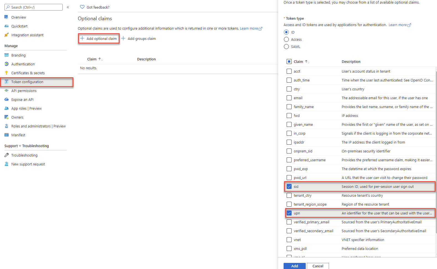This screenshot has height=269, width=437.
Task: Select the Access token type radio button
Action: (x=286, y=39)
